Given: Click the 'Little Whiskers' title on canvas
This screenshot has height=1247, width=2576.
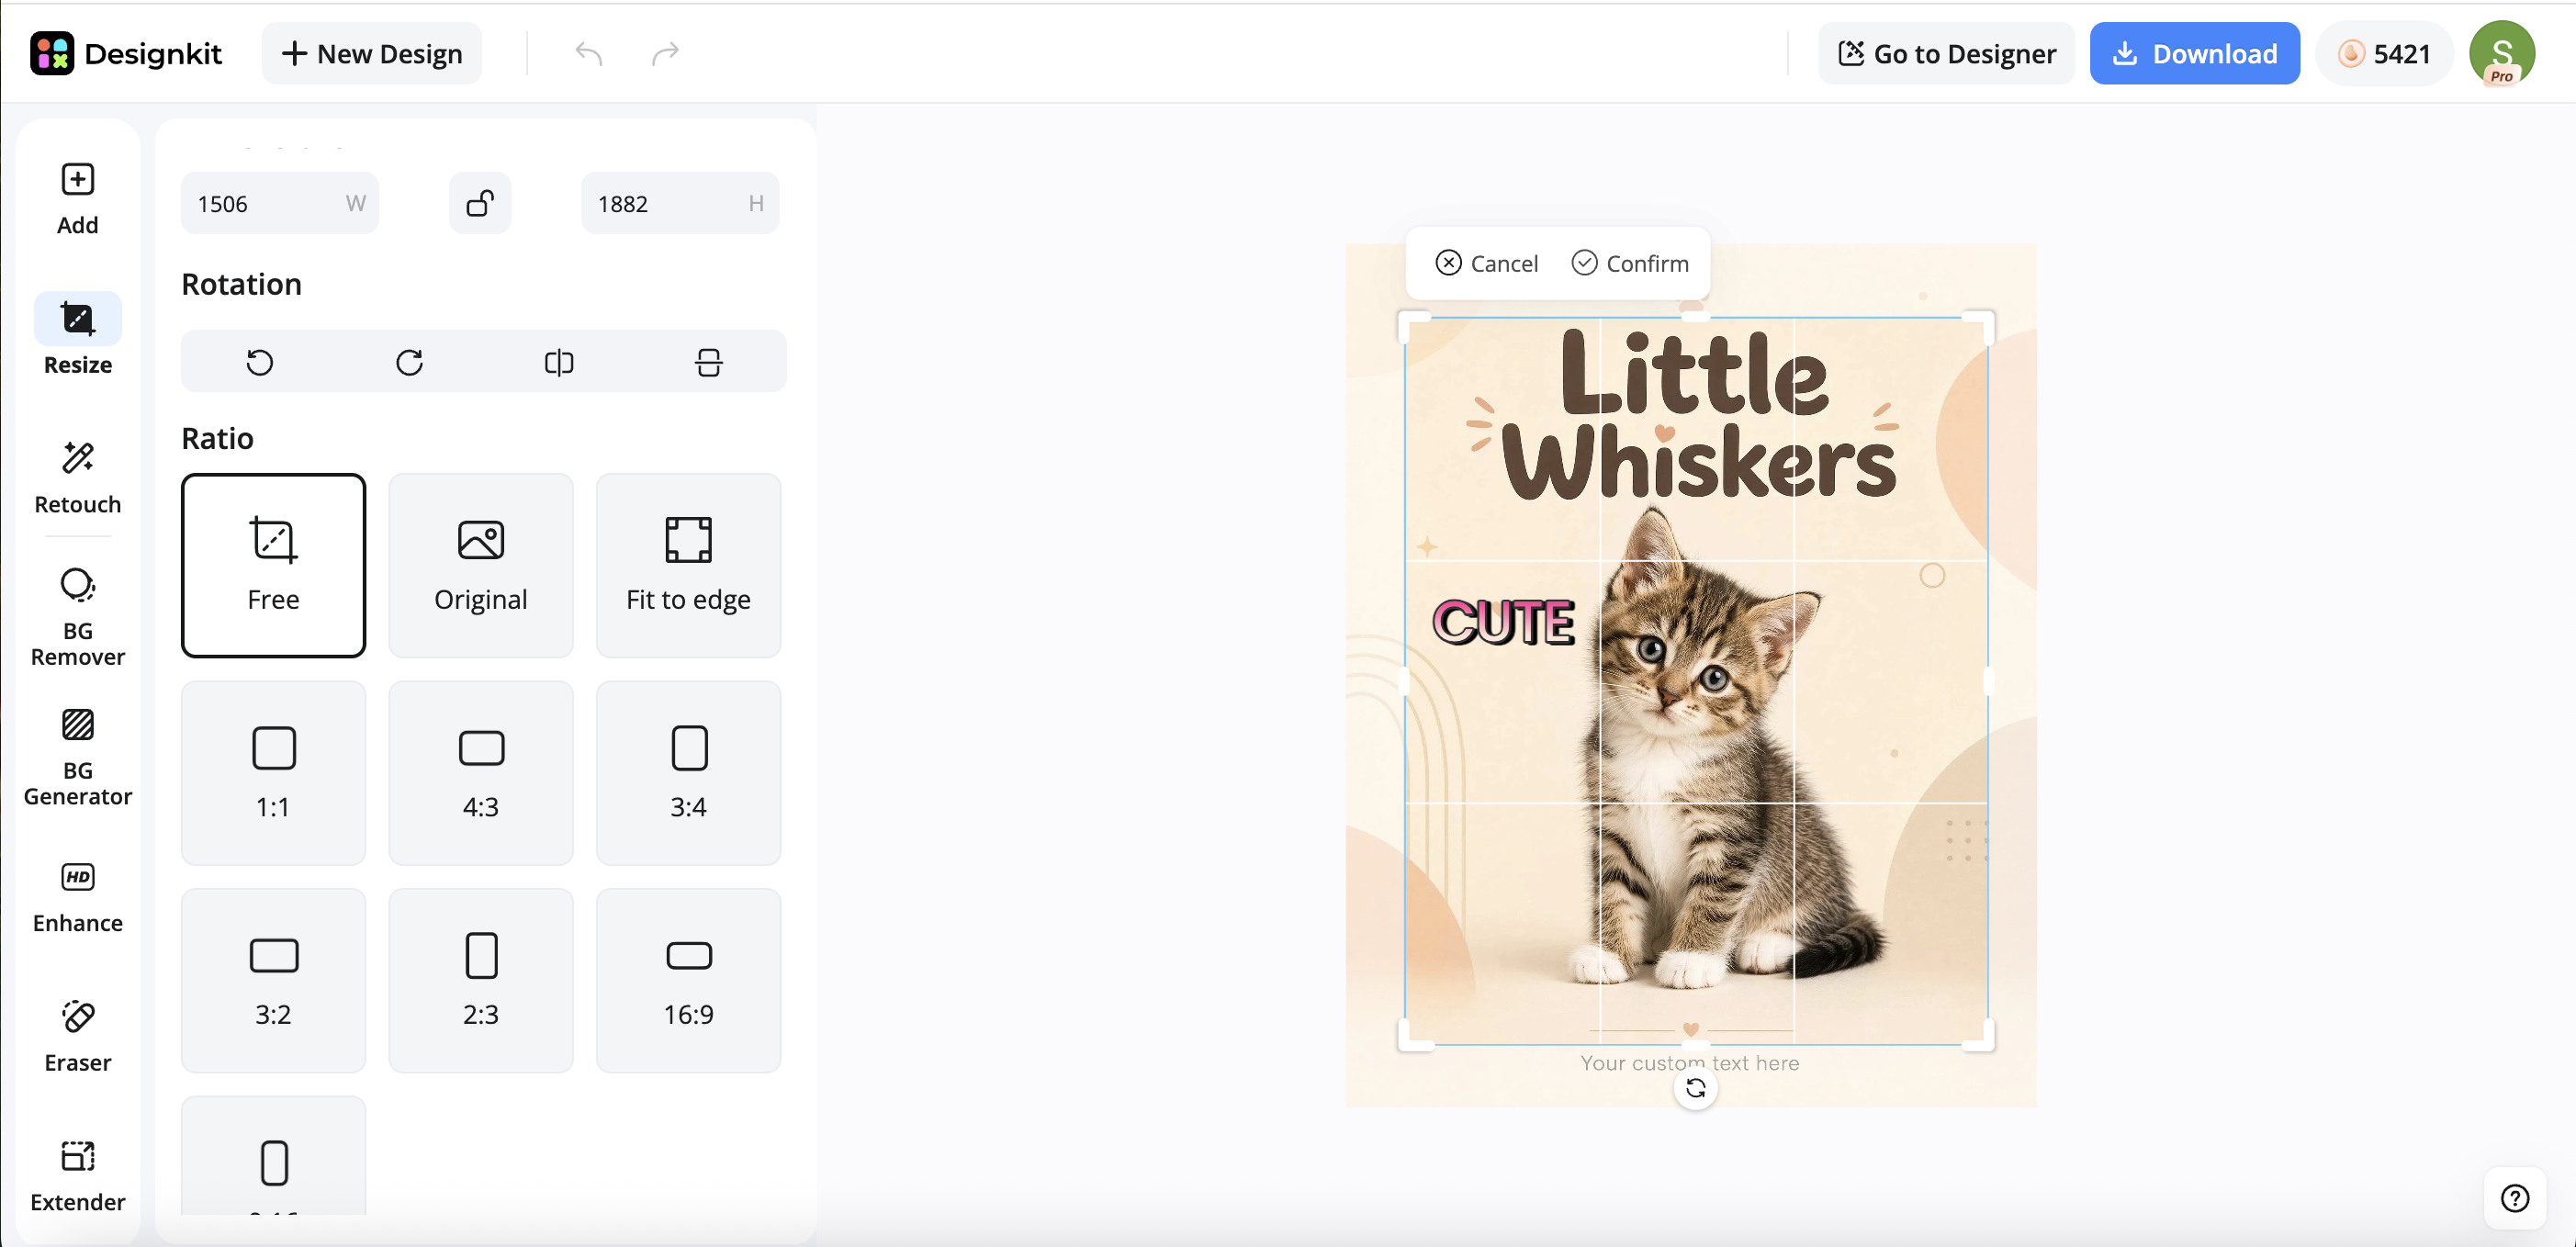Looking at the screenshot, I should 1698,415.
